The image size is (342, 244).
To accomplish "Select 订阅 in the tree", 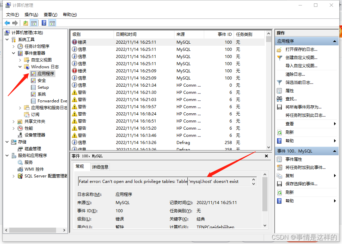I will [35, 114].
